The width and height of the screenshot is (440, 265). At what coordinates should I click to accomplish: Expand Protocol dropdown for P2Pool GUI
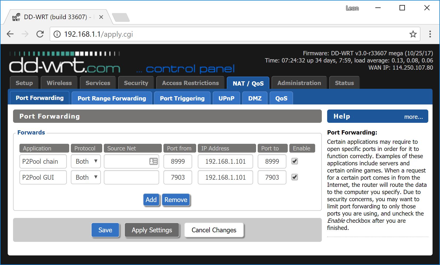click(86, 177)
